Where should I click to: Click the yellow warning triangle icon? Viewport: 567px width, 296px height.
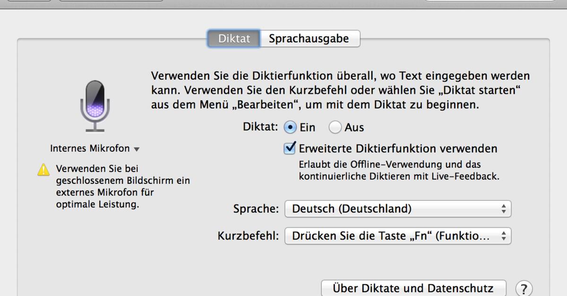[43, 169]
